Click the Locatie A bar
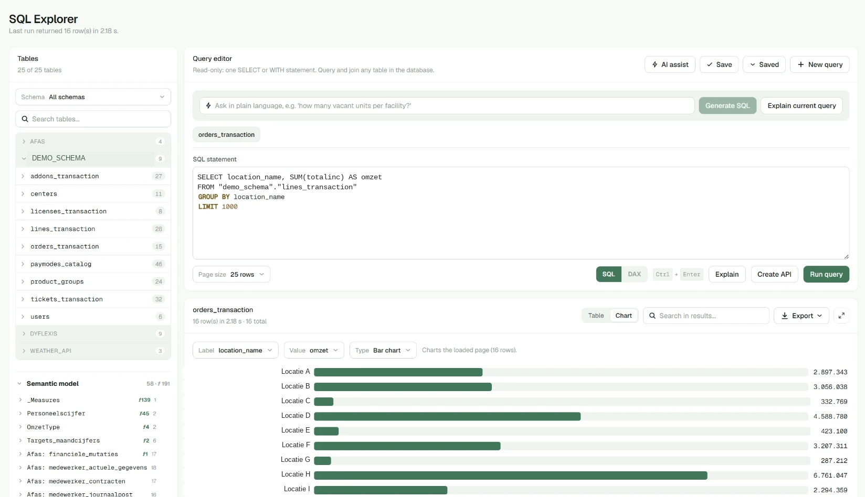865x497 pixels. click(398, 372)
